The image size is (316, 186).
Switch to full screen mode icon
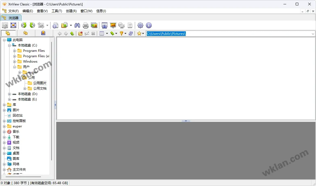click(x=13, y=25)
